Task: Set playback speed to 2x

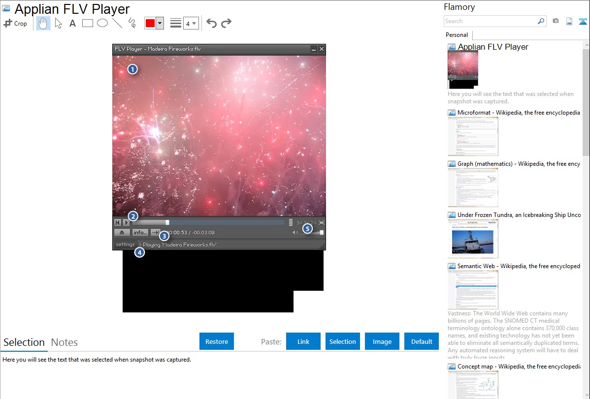Action: click(x=313, y=223)
